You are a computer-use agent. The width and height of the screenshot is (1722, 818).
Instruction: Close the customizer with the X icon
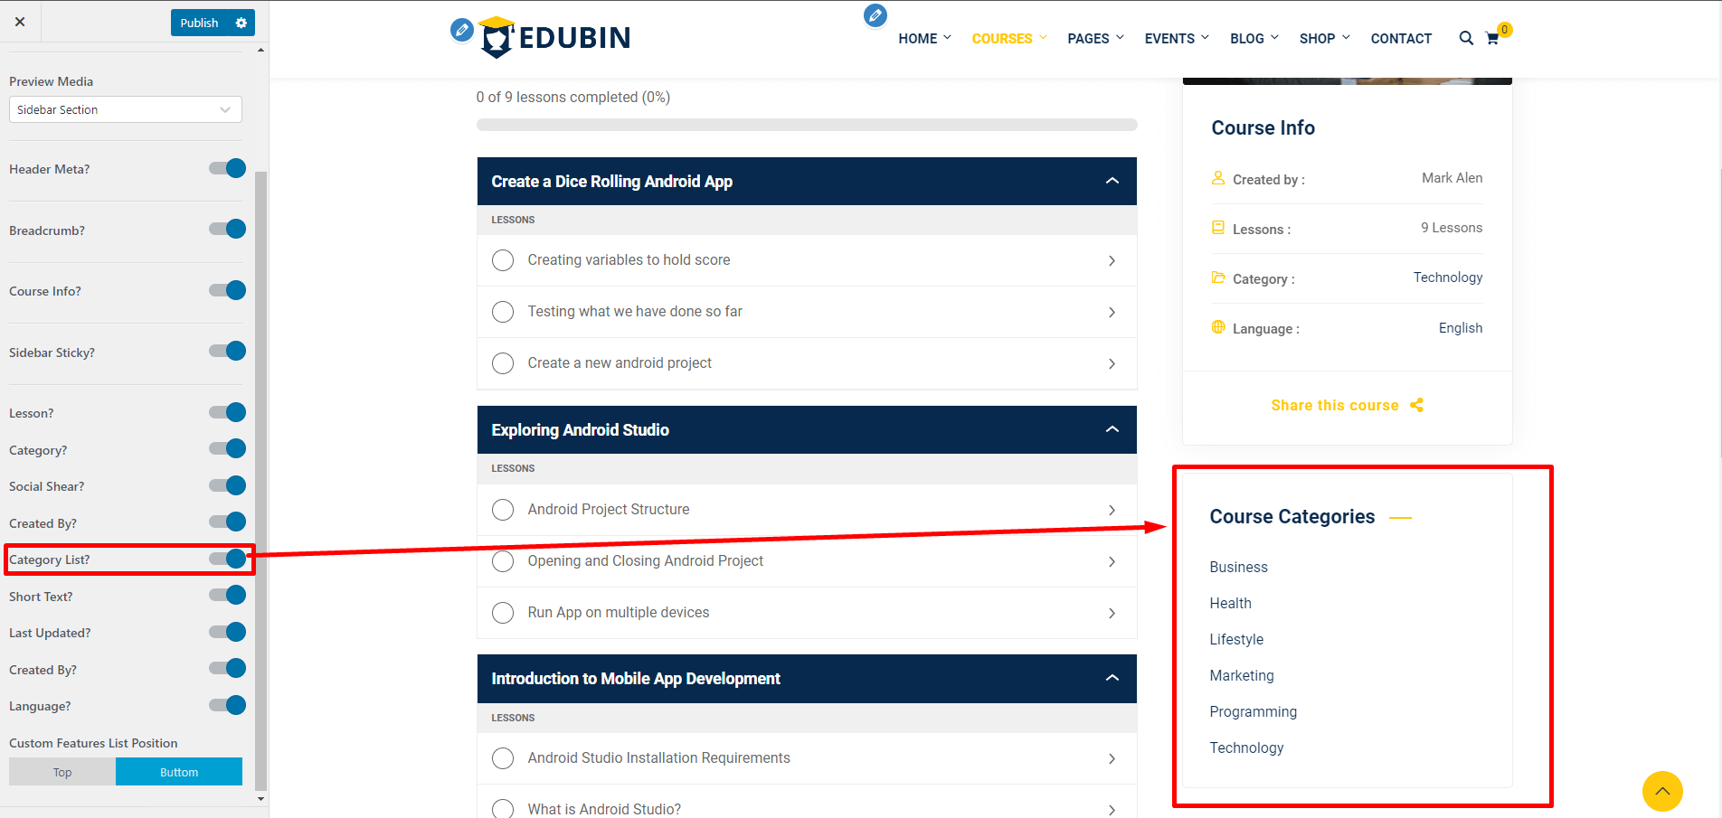click(20, 22)
